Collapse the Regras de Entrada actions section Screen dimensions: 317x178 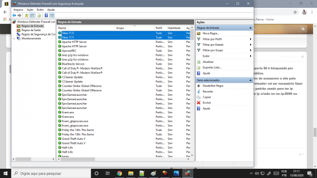250,28
